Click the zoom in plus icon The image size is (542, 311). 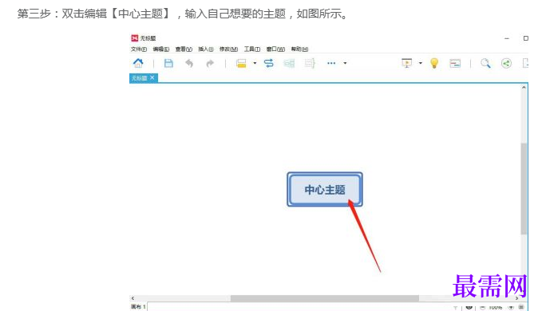point(511,307)
